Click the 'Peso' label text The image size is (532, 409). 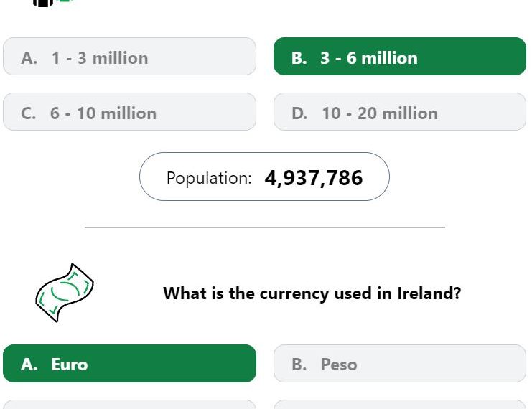click(339, 365)
